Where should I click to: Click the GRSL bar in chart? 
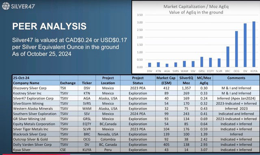point(201,62)
